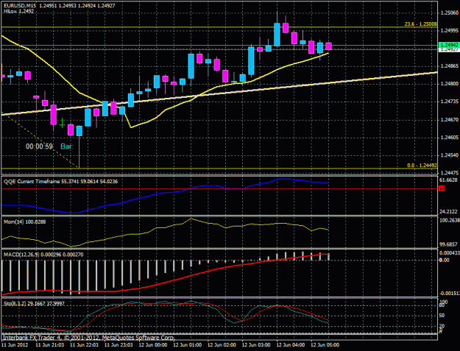This screenshot has height=351, width=460.
Task: Select the green 1.24942 price marker
Action: [449, 45]
